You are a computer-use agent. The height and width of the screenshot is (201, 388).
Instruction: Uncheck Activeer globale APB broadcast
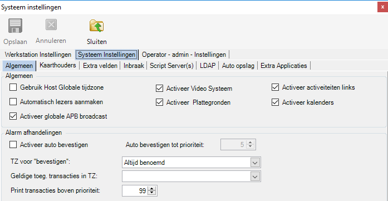pyautogui.click(x=13, y=116)
